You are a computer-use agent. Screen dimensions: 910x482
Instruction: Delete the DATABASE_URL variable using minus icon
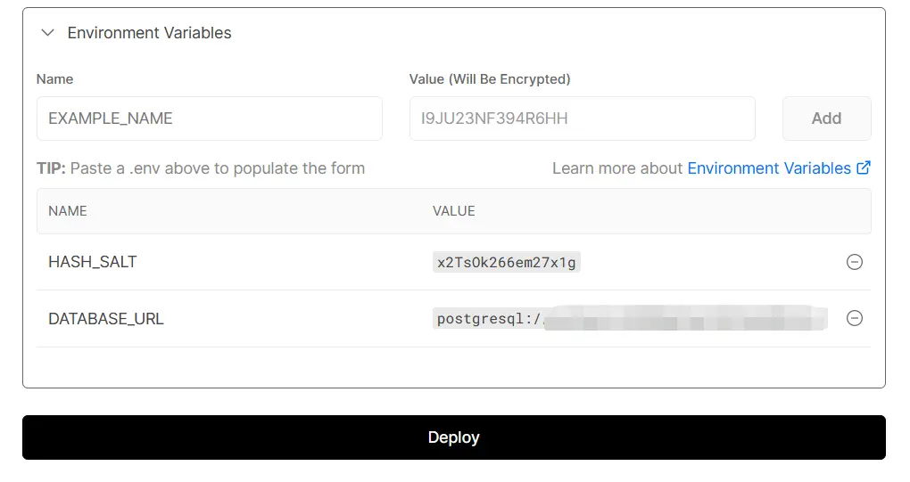point(854,318)
